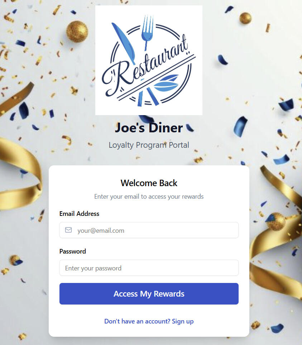Click the Access My Rewards button
The width and height of the screenshot is (302, 345).
[x=149, y=294]
